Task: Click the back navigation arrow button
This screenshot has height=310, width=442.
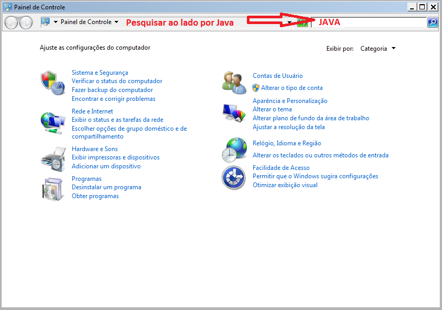Action: tap(10, 22)
